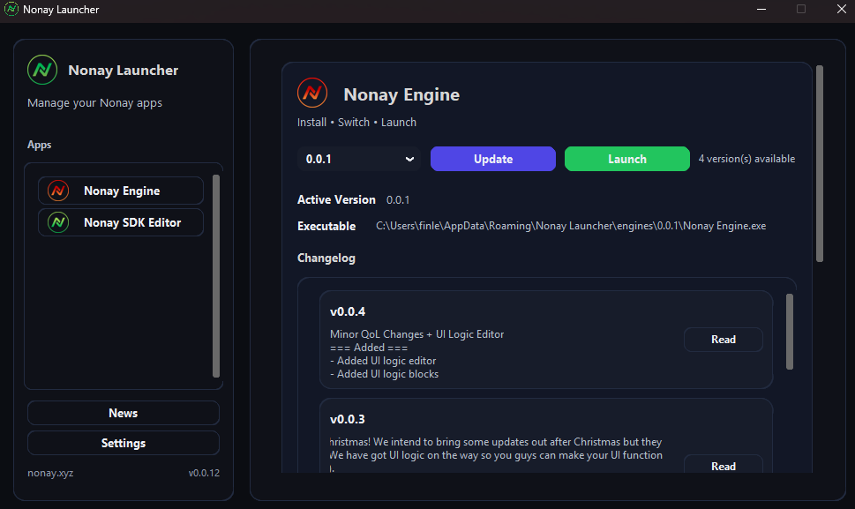Click the Active Version 0.0.1 value
855x509 pixels.
pyautogui.click(x=398, y=200)
